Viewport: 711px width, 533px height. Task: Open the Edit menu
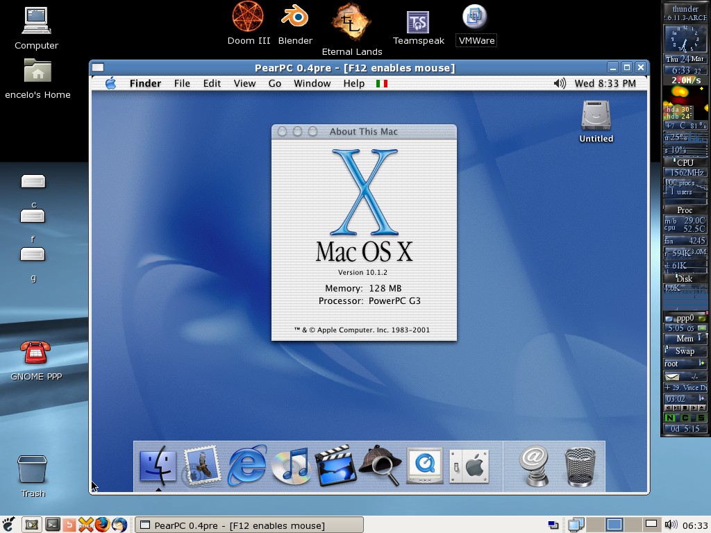[212, 83]
